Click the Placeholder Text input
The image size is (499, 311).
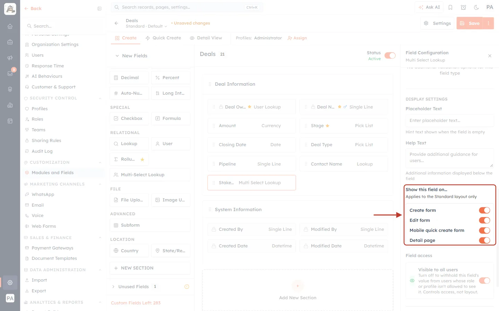[449, 121]
